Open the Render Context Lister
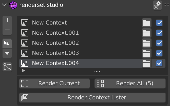 (92, 98)
